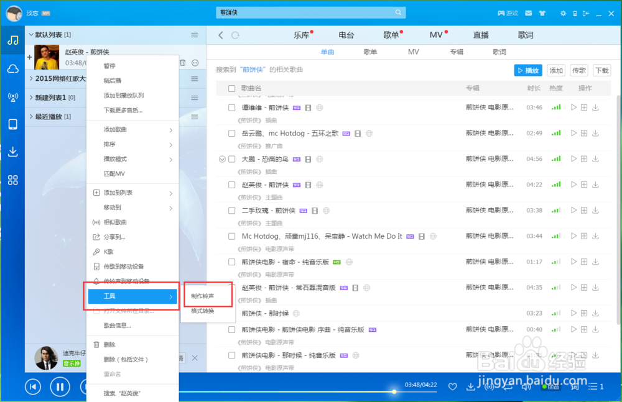Image resolution: width=622 pixels, height=402 pixels.
Task: Open the 添加歌曲 submenu
Action: [132, 130]
